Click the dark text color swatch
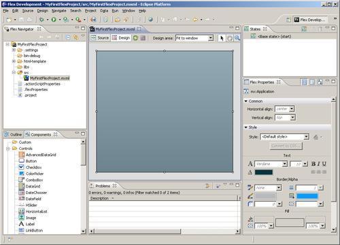 pos(264,172)
